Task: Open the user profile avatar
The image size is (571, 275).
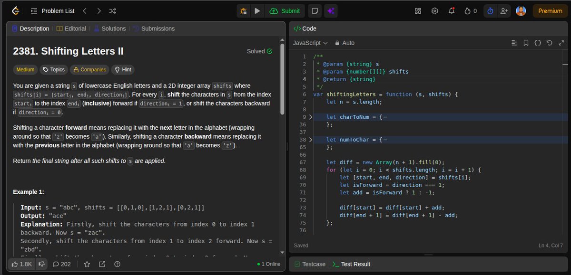Action: pos(521,11)
